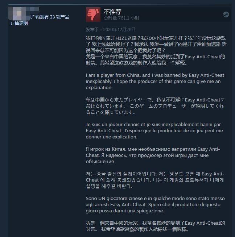235x237 pixels.
Task: Click the French paragraph "Je suis un joueur chinois"
Action: (154, 130)
